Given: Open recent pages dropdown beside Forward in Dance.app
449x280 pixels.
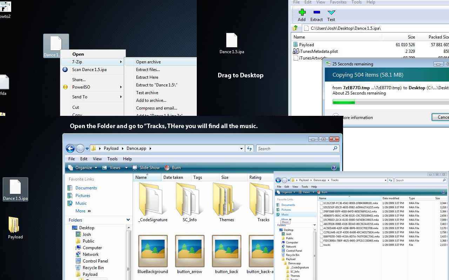Looking at the screenshot, I should point(87,149).
